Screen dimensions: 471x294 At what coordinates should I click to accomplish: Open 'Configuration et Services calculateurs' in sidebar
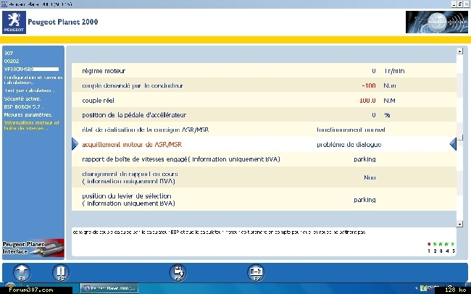tap(33, 80)
